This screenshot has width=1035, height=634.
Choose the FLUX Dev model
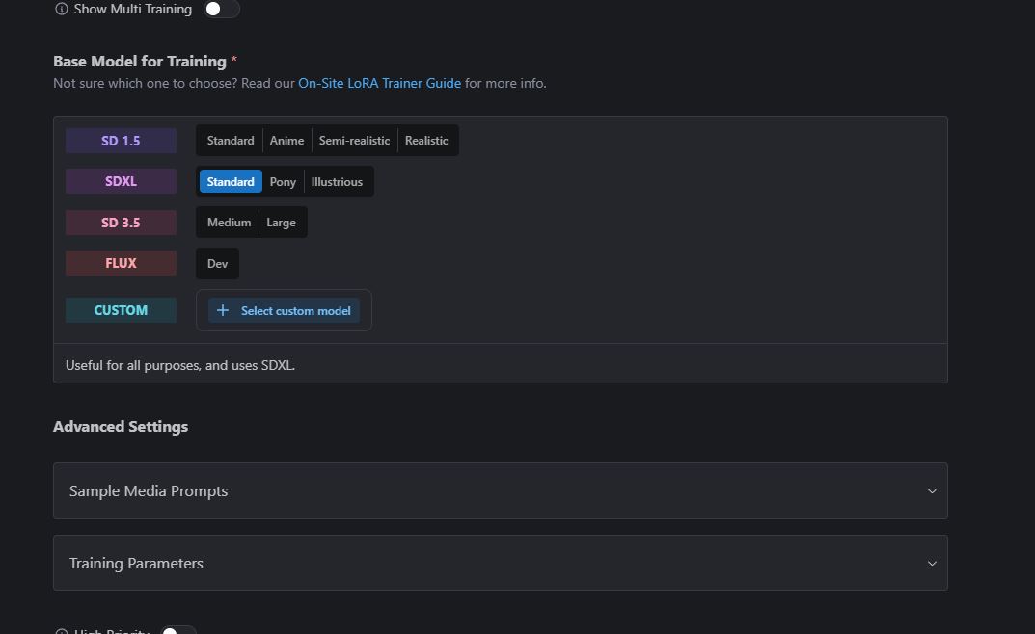217,264
